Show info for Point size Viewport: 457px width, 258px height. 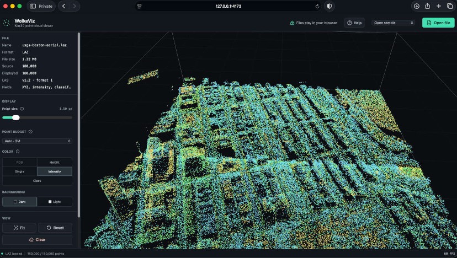[22, 109]
